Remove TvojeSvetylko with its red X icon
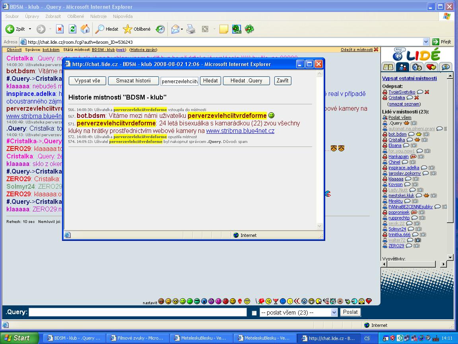This screenshot has height=344, width=458. 427,92
